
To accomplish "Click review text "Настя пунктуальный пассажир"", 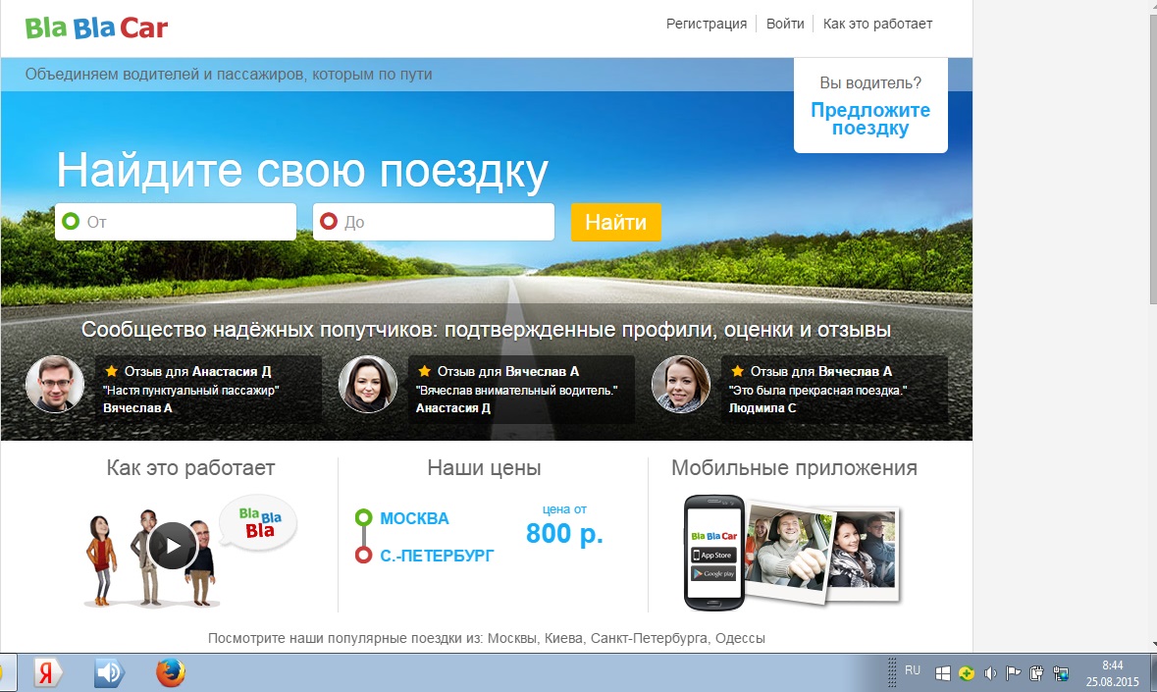I will coord(191,391).
